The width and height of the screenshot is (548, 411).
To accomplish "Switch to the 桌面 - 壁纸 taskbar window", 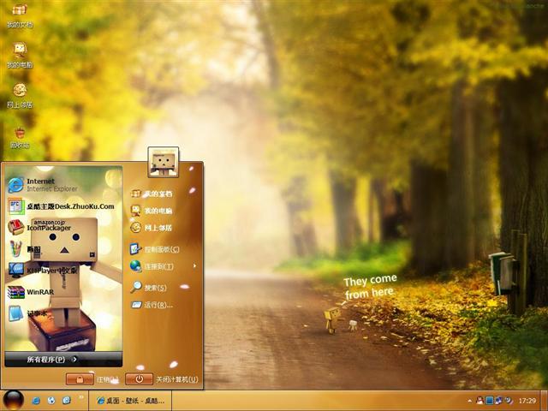I will coord(133,400).
